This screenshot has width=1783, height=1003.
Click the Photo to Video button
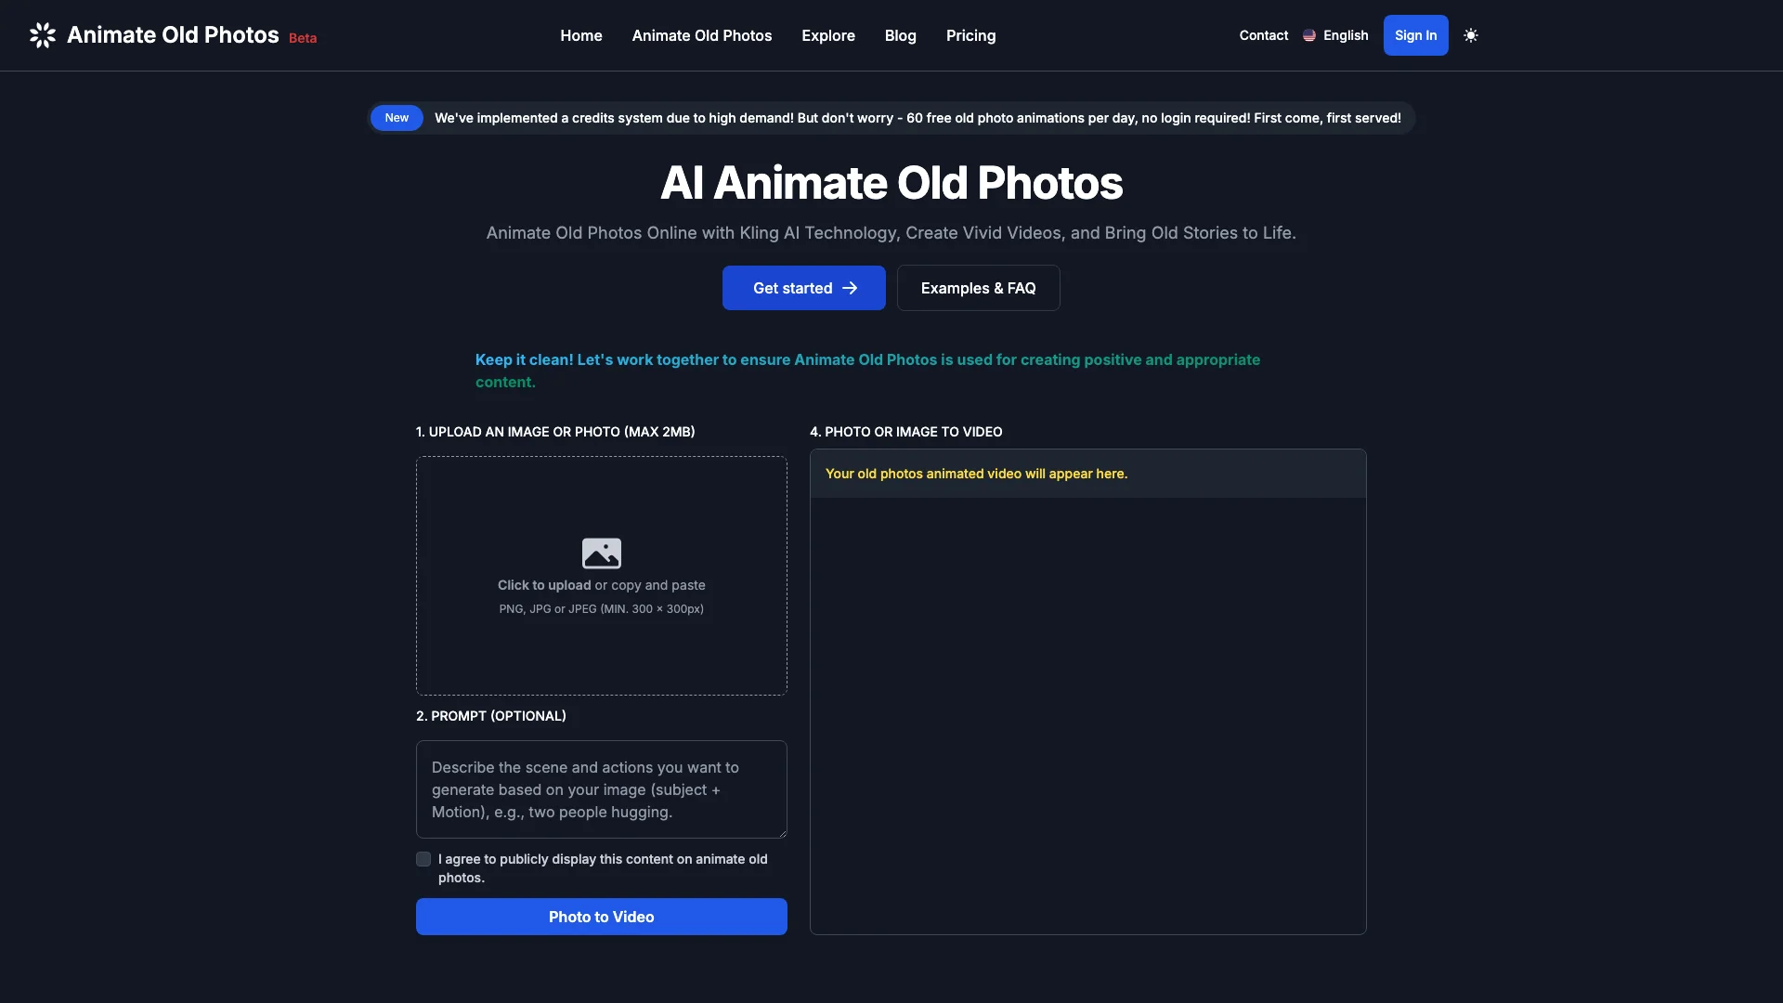coord(601,916)
